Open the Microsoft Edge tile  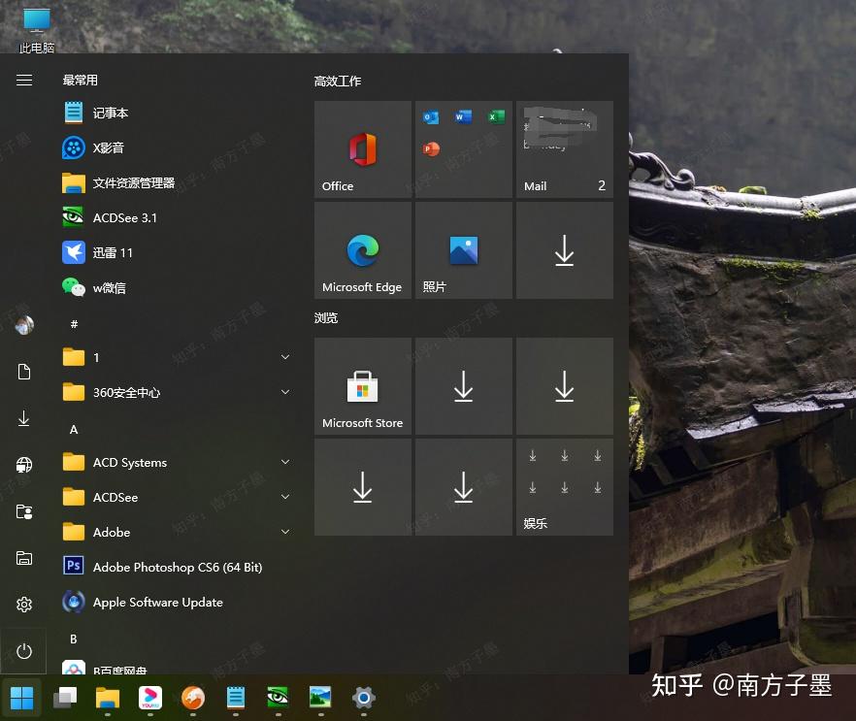pos(363,250)
